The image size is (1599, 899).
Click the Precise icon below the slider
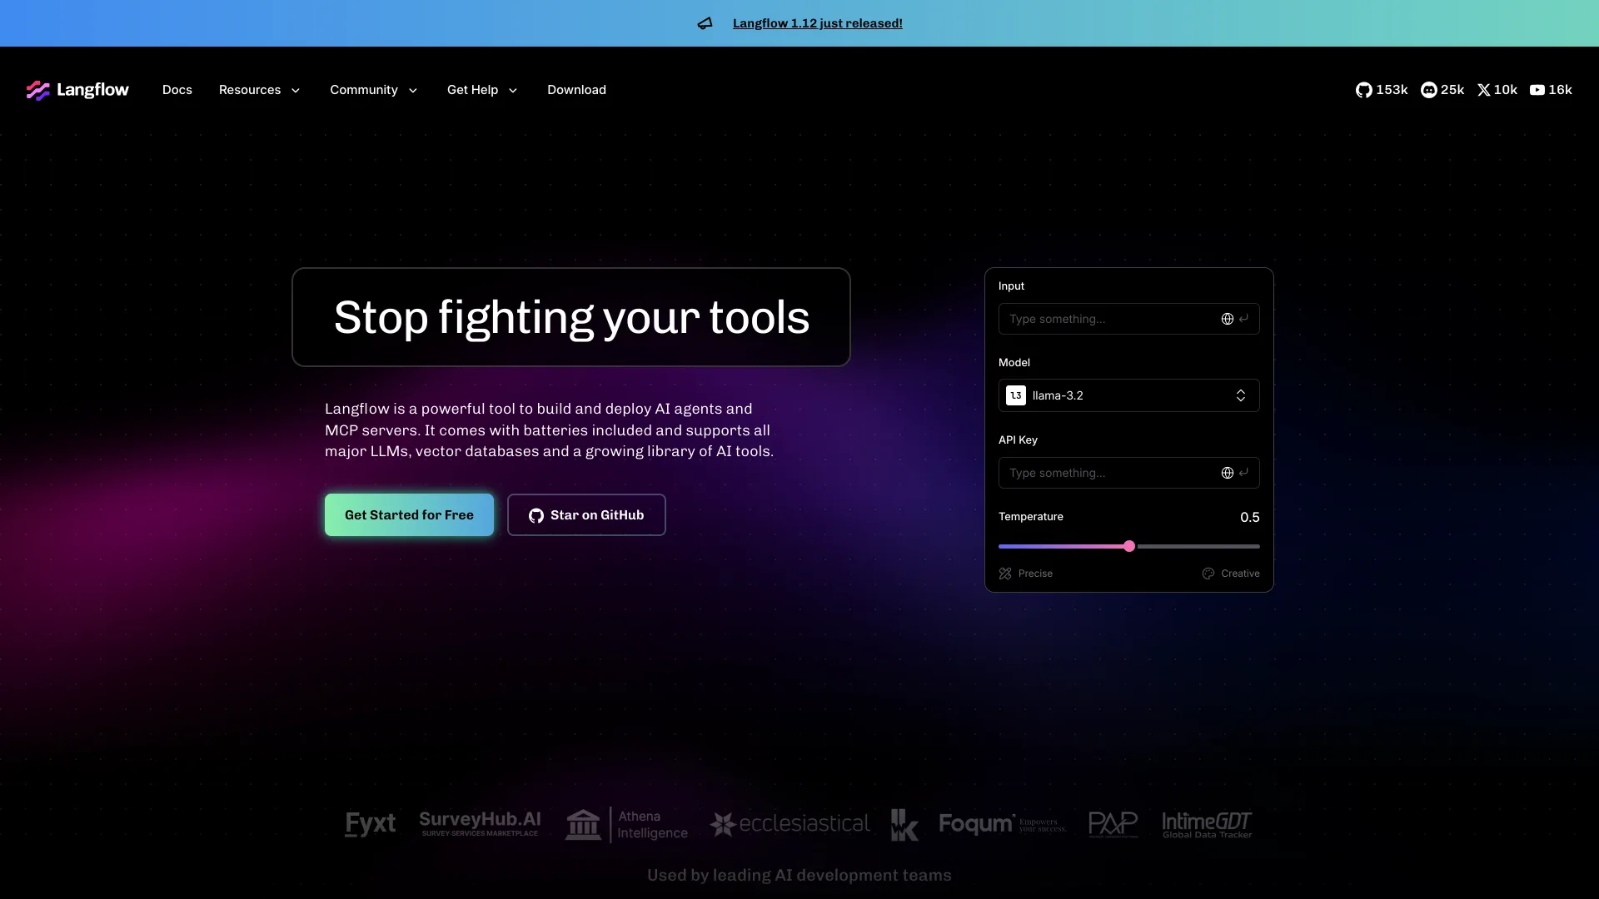[1005, 574]
